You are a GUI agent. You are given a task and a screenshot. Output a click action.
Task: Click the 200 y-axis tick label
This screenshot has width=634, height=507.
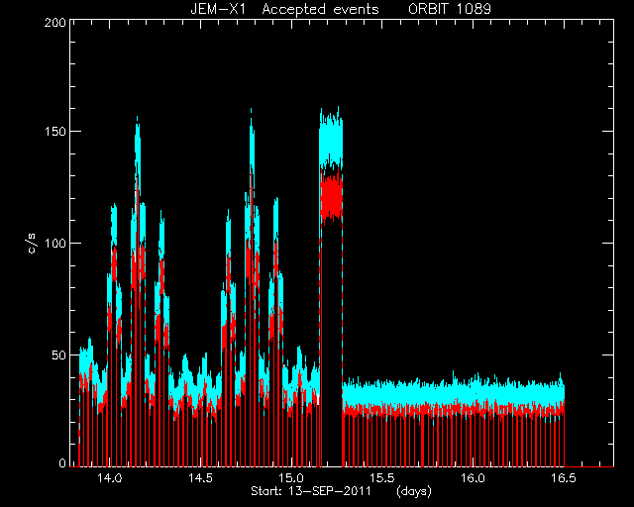(x=55, y=23)
